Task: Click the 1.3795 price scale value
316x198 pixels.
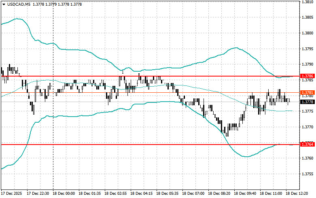Action: (308, 49)
